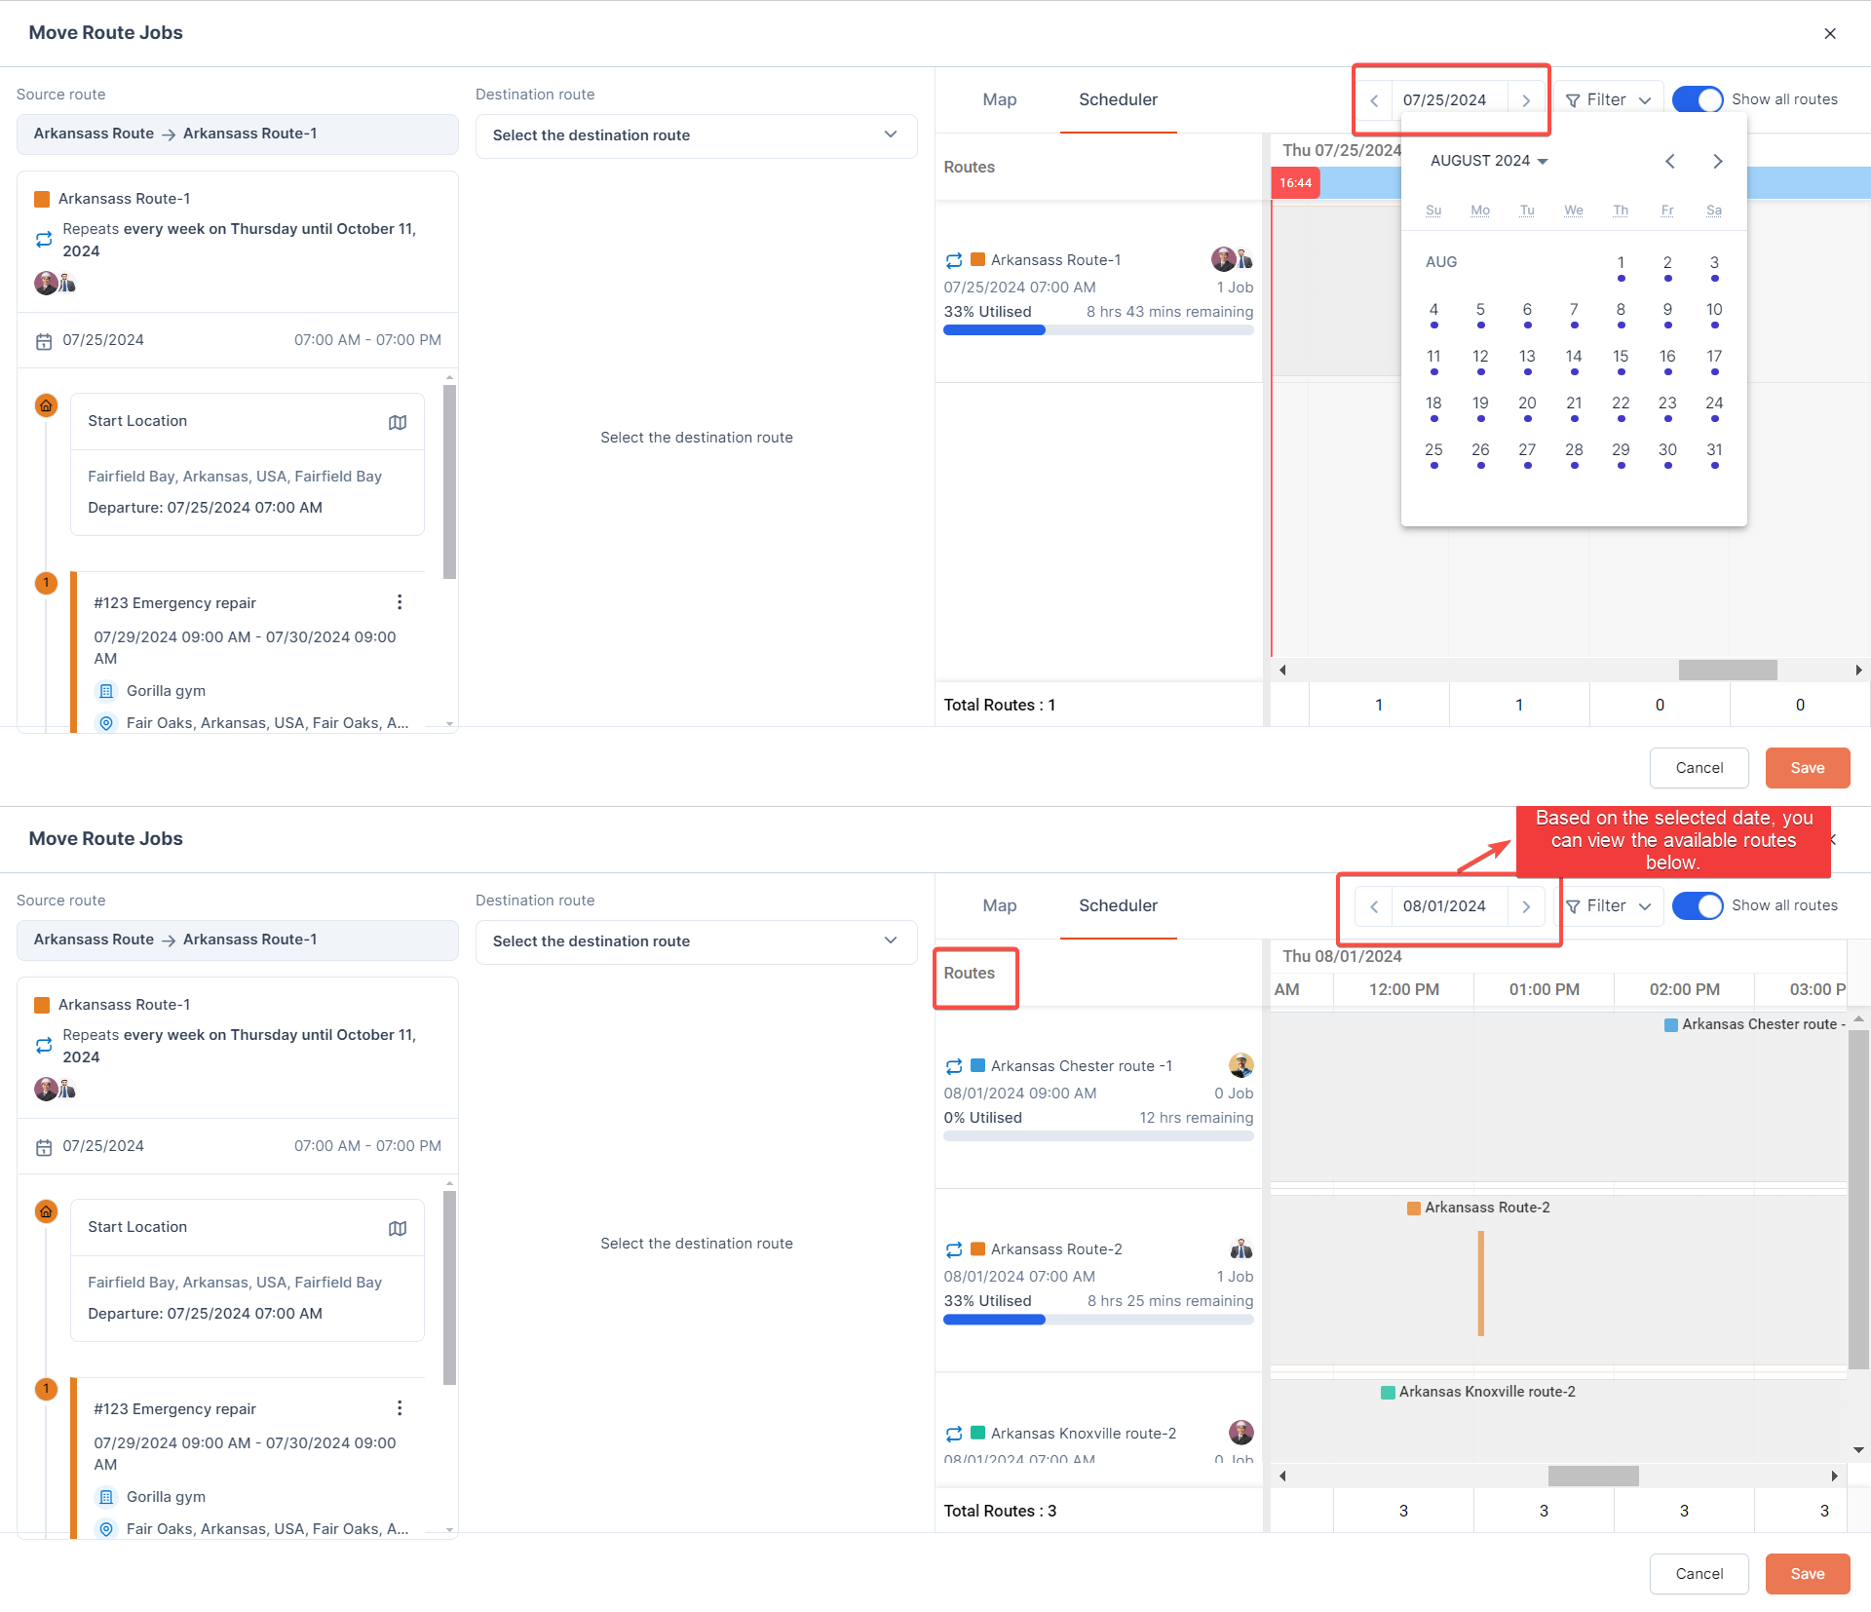The width and height of the screenshot is (1871, 1612).
Task: Open the Filter dropdown in the bottom panel
Action: pyautogui.click(x=1608, y=905)
